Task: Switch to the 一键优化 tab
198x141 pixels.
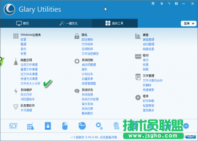Action: coord(69,23)
